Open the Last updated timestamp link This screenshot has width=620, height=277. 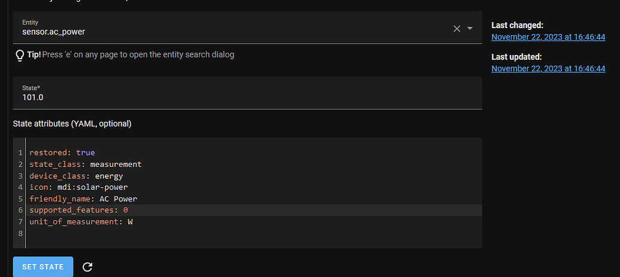tap(548, 68)
